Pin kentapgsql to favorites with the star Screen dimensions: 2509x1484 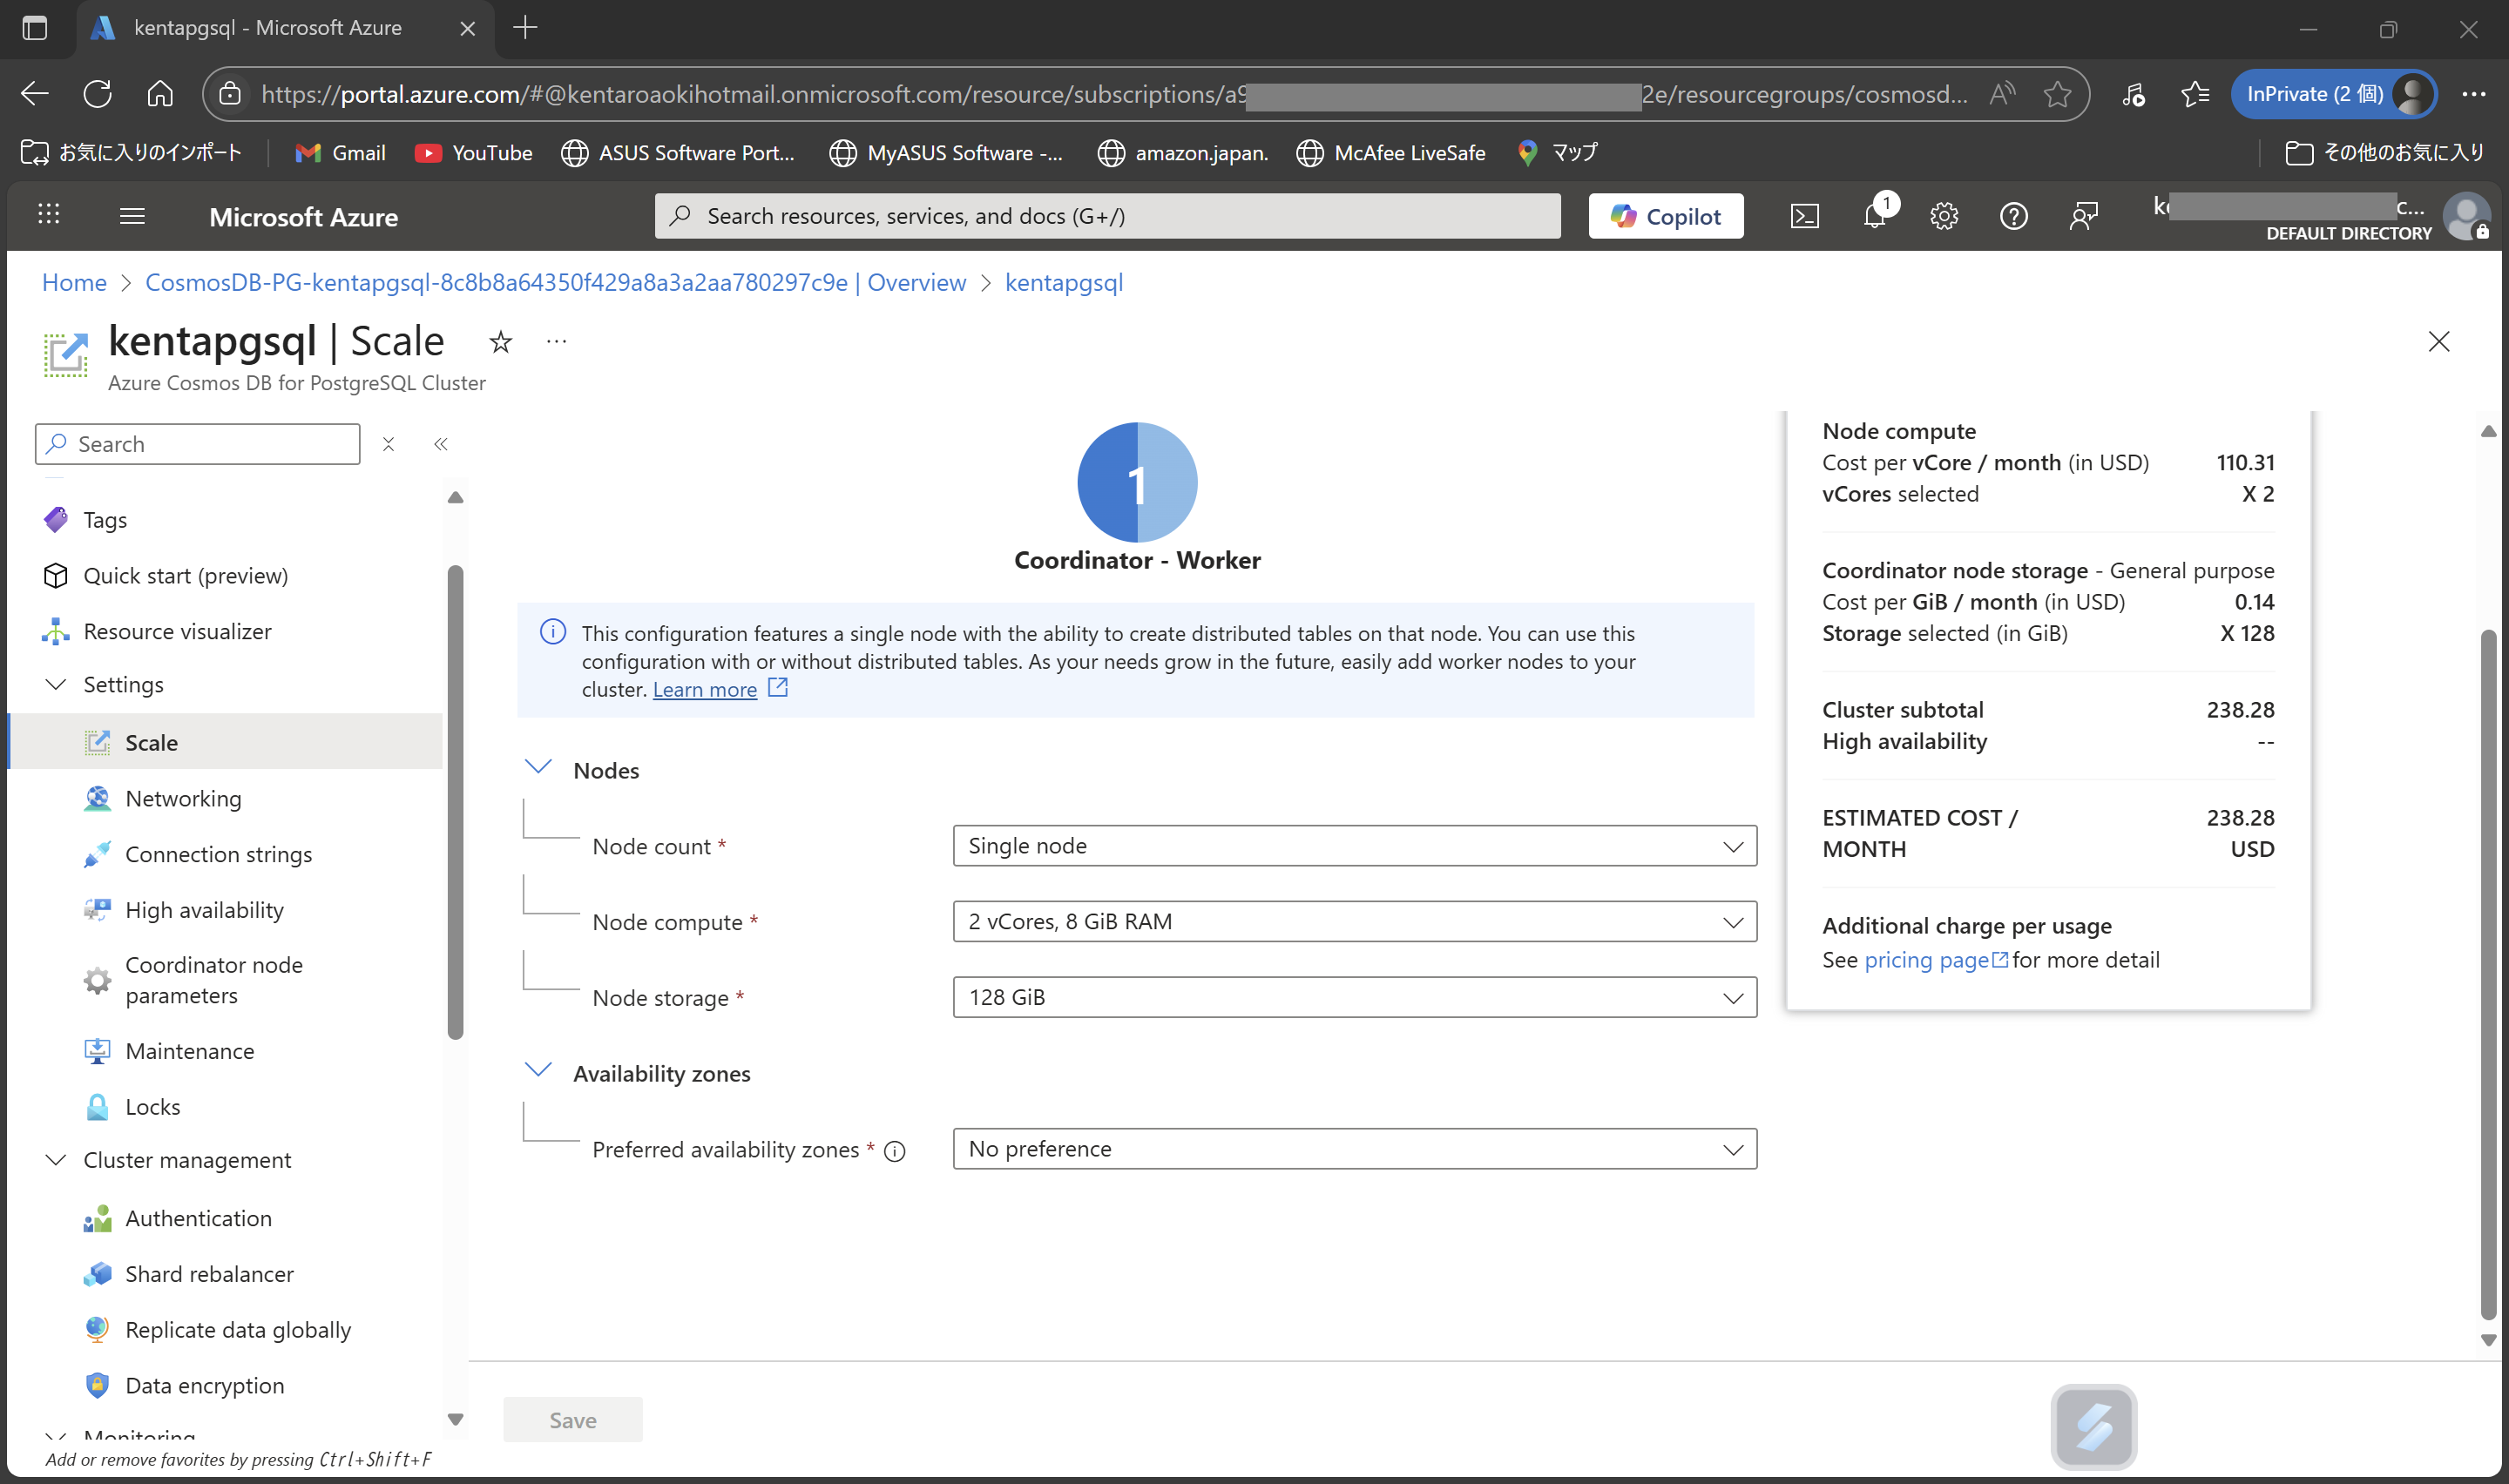coord(500,342)
